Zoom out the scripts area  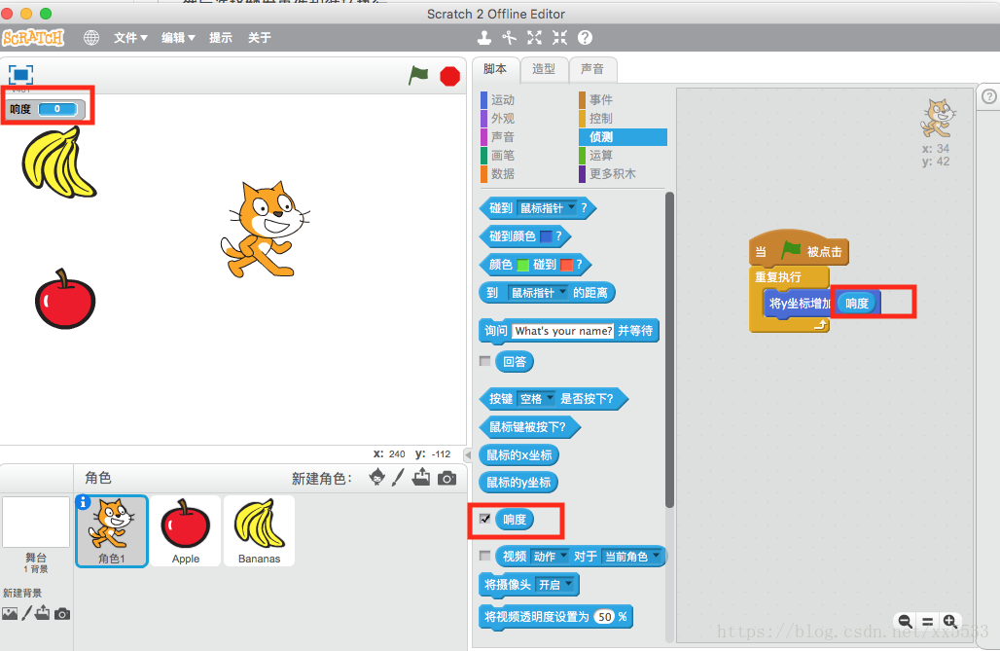(905, 621)
